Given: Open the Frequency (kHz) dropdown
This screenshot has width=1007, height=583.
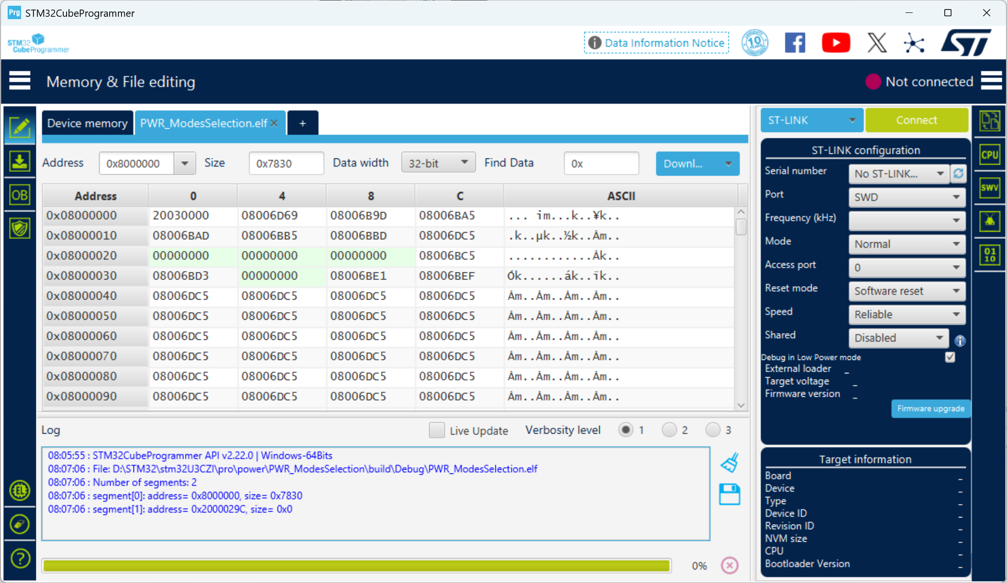Looking at the screenshot, I should (x=906, y=220).
